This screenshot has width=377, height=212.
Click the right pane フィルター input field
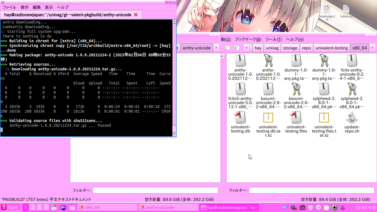(x=312, y=190)
